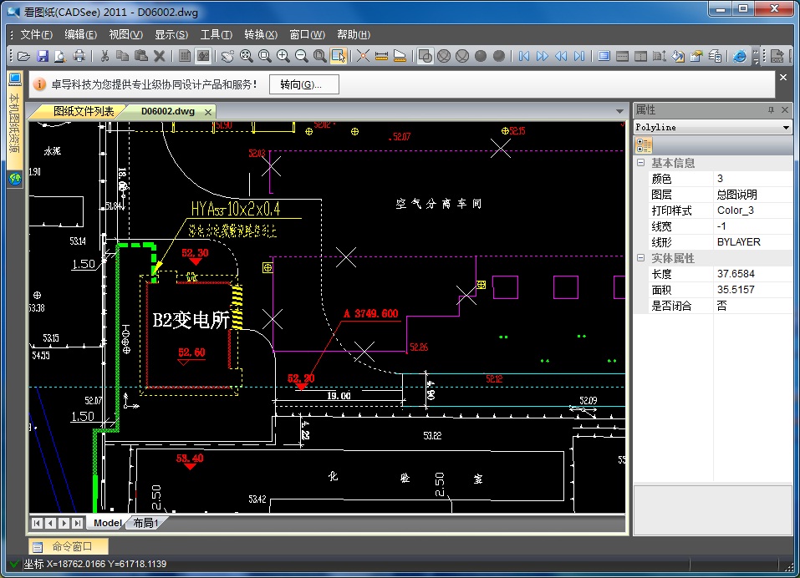Select the Pan hand tool

coord(227,56)
